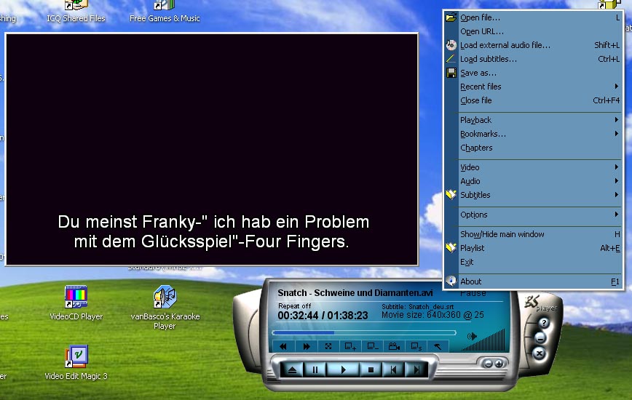Select 'Load external audio file...' menu entry

point(533,45)
